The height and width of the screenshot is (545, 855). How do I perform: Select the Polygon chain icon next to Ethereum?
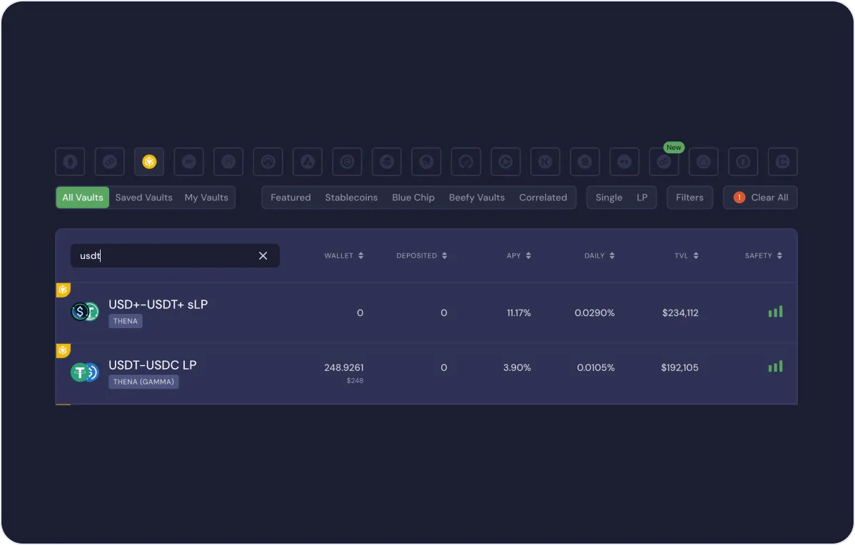(x=110, y=162)
